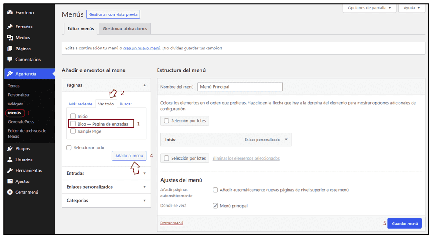434x238 pixels.
Task: Click the Gestionar con vista previa button
Action: (113, 14)
